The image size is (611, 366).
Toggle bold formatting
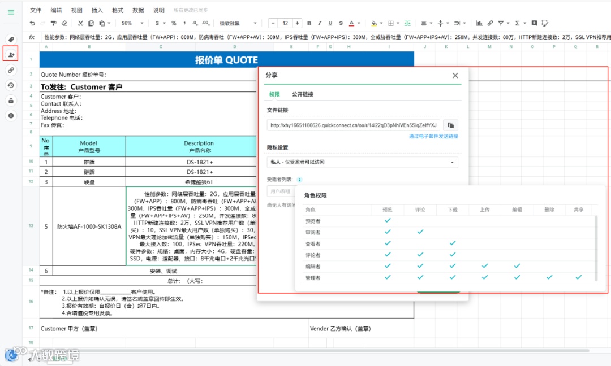point(309,23)
